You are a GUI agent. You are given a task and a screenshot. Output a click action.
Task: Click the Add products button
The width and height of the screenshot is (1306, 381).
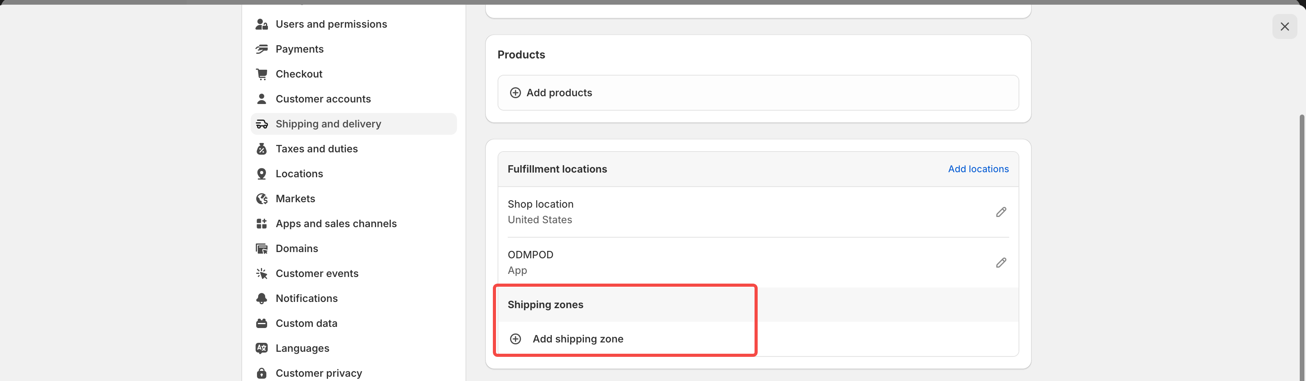[x=559, y=93]
